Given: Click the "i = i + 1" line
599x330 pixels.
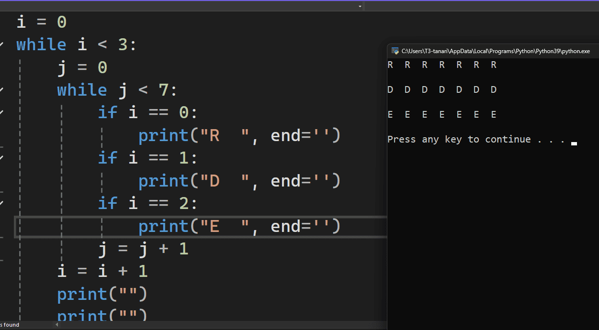Looking at the screenshot, I should tap(103, 271).
